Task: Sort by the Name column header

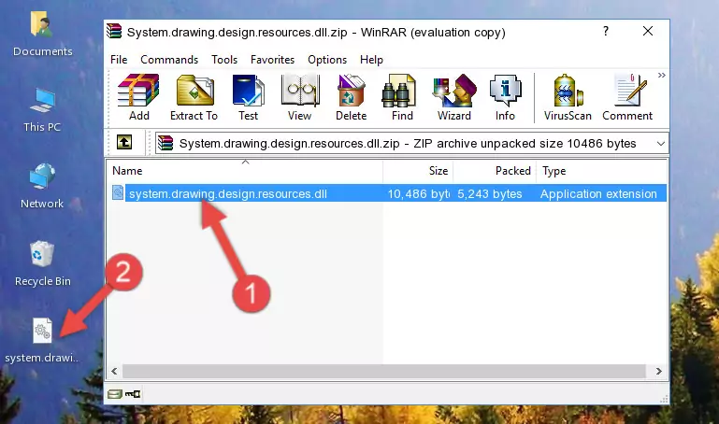Action: tap(245, 171)
